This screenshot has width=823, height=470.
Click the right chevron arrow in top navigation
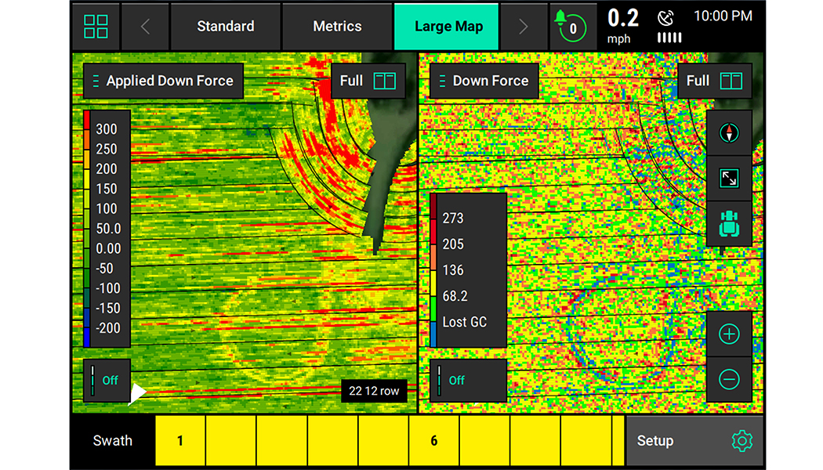[x=523, y=26]
